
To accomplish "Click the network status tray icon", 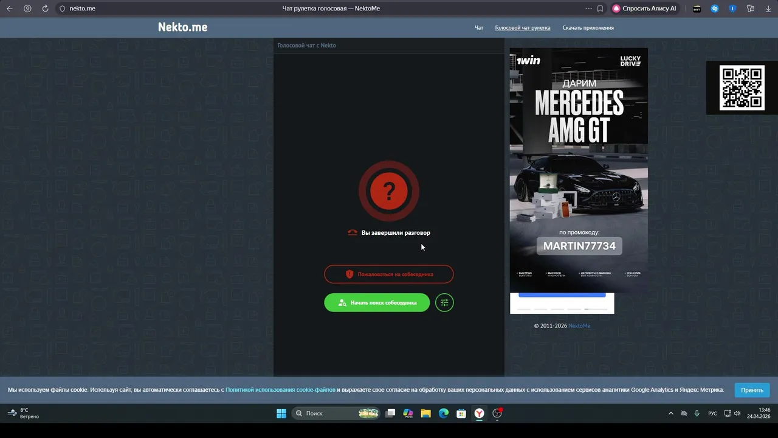I will click(728, 413).
